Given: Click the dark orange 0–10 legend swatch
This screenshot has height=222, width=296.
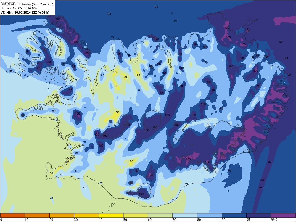Looking at the screenshot, I should 12,215.
